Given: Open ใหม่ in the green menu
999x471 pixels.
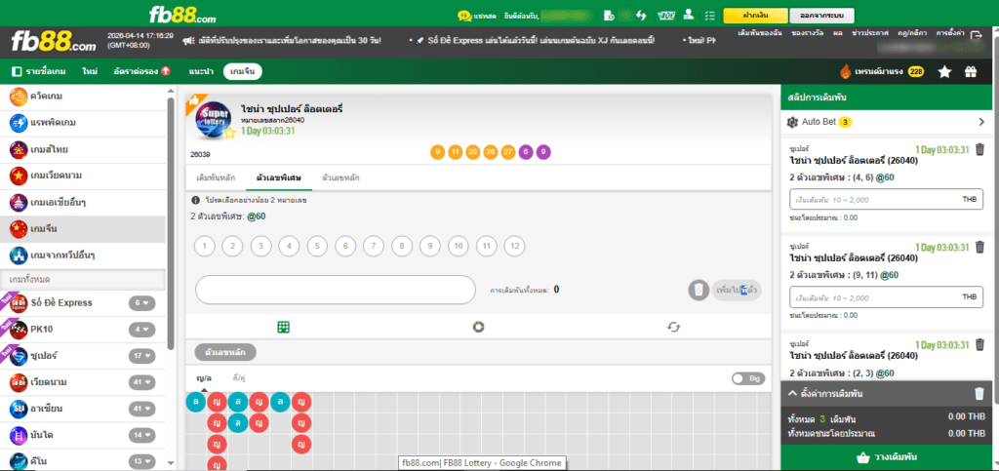Looking at the screenshot, I should pos(90,72).
